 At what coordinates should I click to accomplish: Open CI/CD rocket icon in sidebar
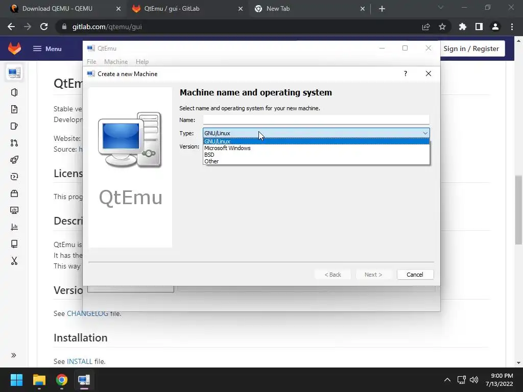(x=14, y=160)
